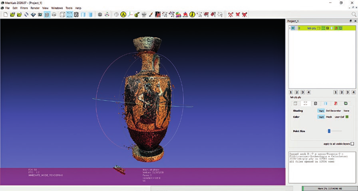This screenshot has width=358, height=191.
Task: Enable apply to all visible layers checkbox
Action: coord(352,144)
